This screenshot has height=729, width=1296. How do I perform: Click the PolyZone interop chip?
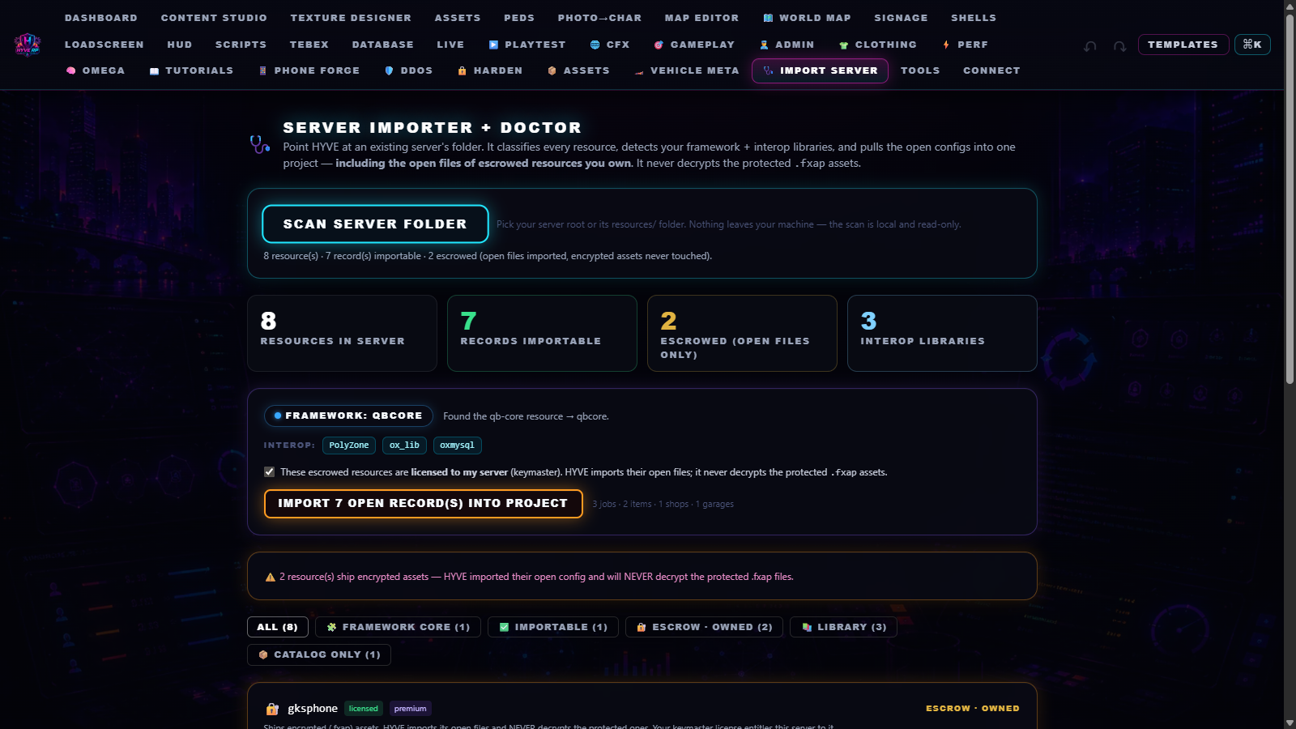349,446
